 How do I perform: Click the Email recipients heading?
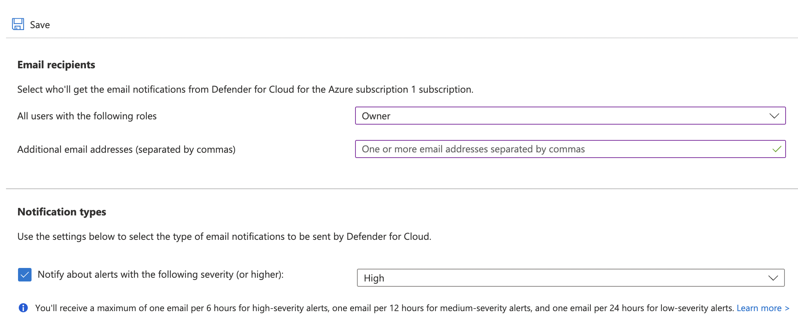(56, 65)
